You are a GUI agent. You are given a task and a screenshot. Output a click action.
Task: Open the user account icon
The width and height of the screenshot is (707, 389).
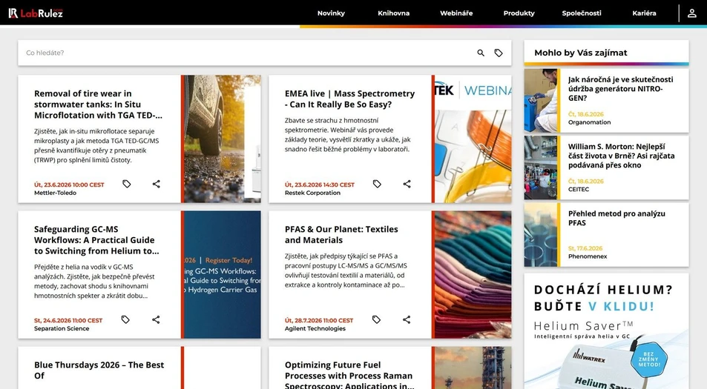[x=691, y=13]
